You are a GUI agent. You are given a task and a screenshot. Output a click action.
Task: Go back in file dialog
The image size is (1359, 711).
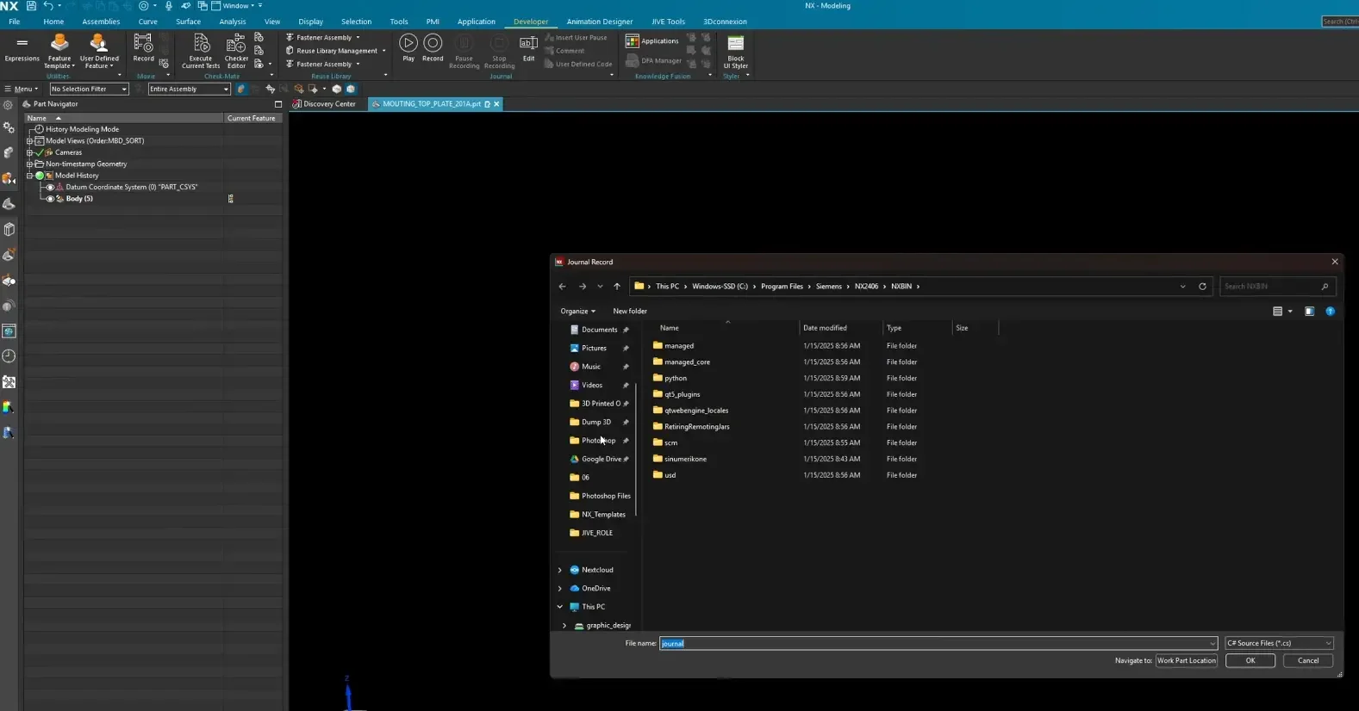[x=562, y=287]
